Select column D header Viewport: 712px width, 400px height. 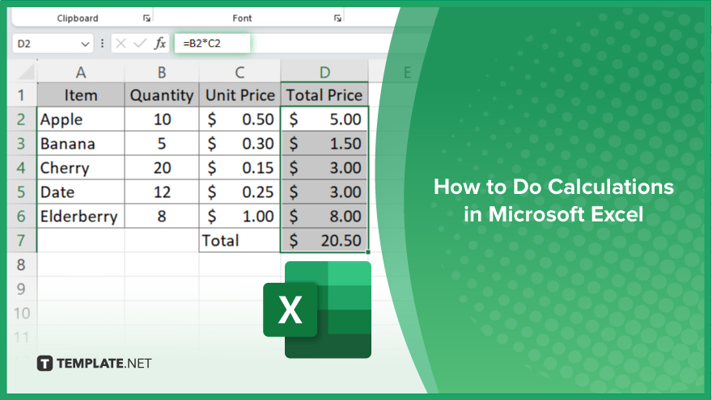pos(324,72)
